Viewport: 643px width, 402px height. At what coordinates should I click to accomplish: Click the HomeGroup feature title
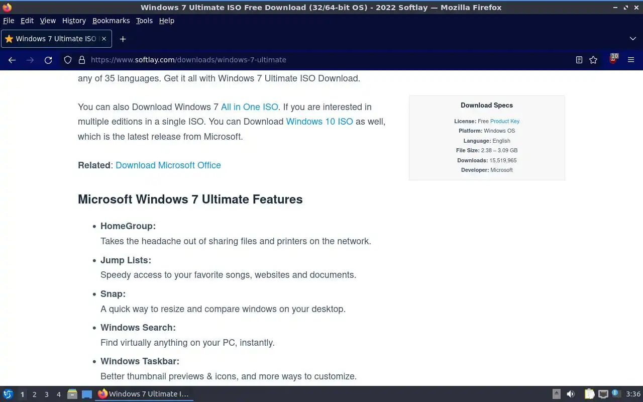click(128, 226)
